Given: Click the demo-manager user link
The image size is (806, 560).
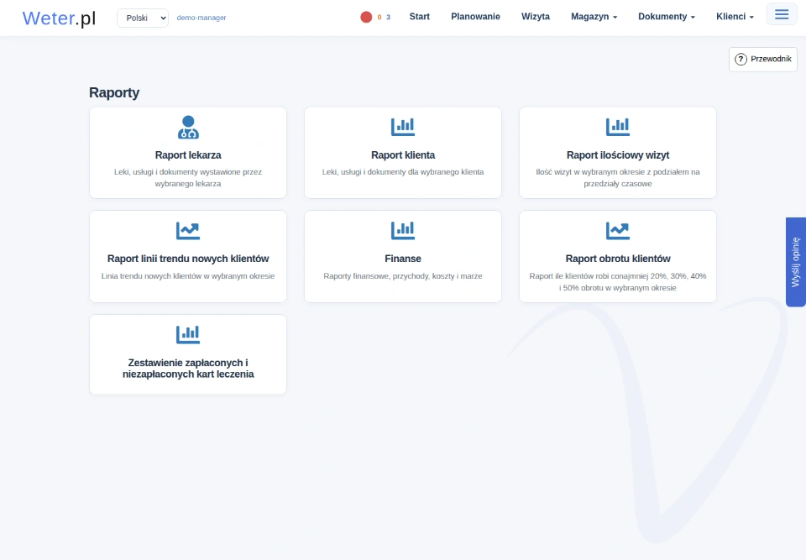Looking at the screenshot, I should point(201,18).
